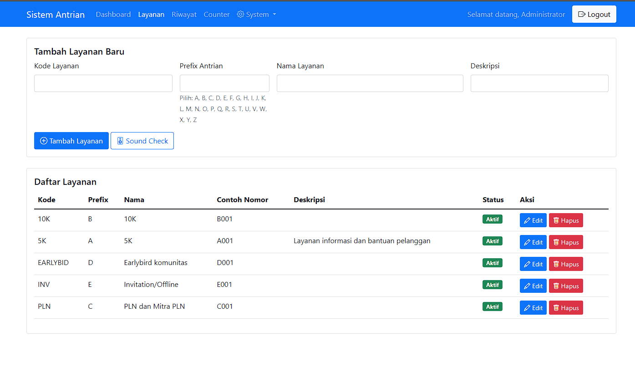Go to the Riwayat page

pyautogui.click(x=184, y=15)
